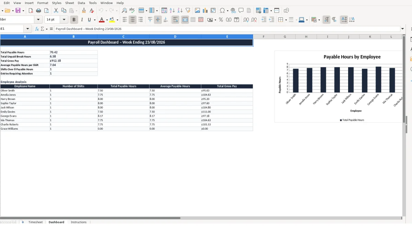Open the Insert menu
The height and width of the screenshot is (231, 412).
point(29,3)
